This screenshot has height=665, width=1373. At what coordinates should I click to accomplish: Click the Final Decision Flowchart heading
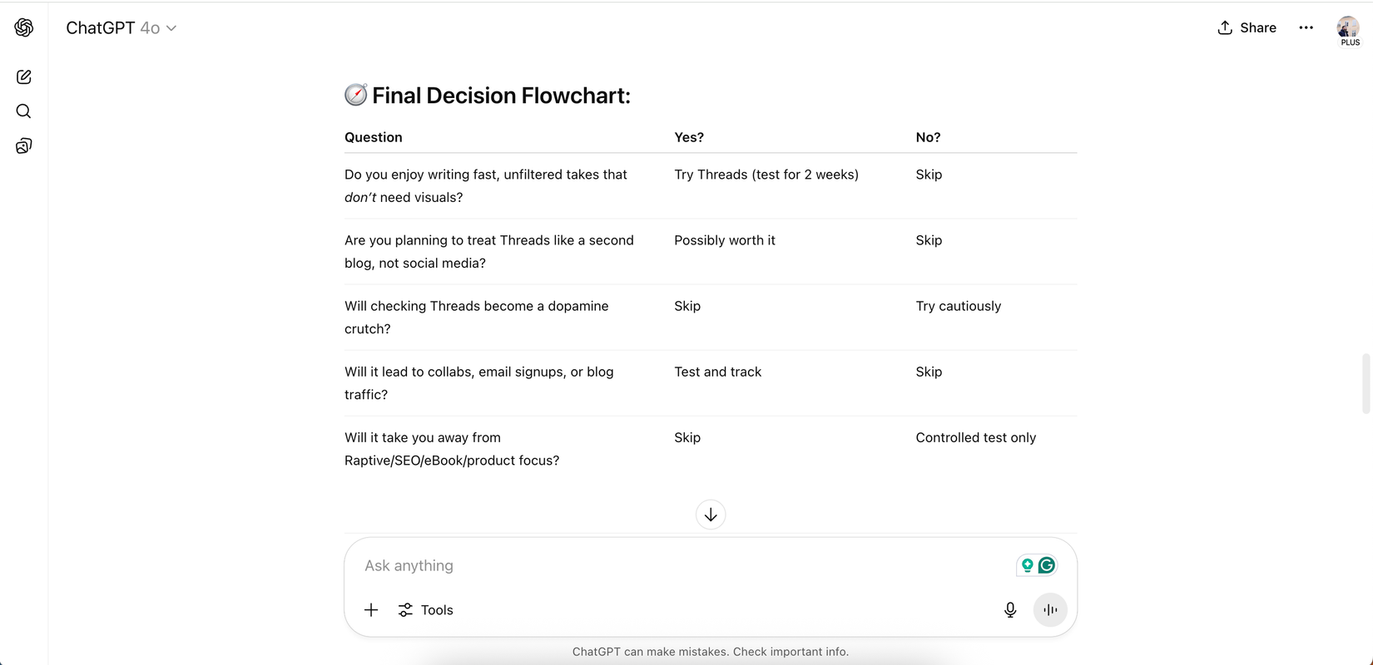pos(501,96)
